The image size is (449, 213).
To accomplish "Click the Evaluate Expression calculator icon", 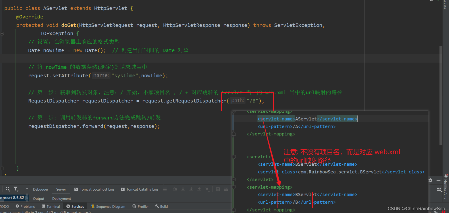I will pos(218,189).
